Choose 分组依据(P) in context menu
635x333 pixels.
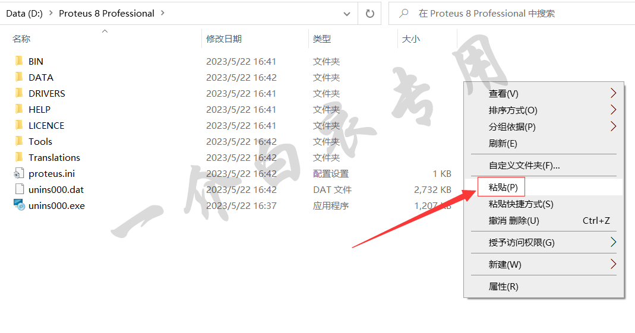(544, 126)
